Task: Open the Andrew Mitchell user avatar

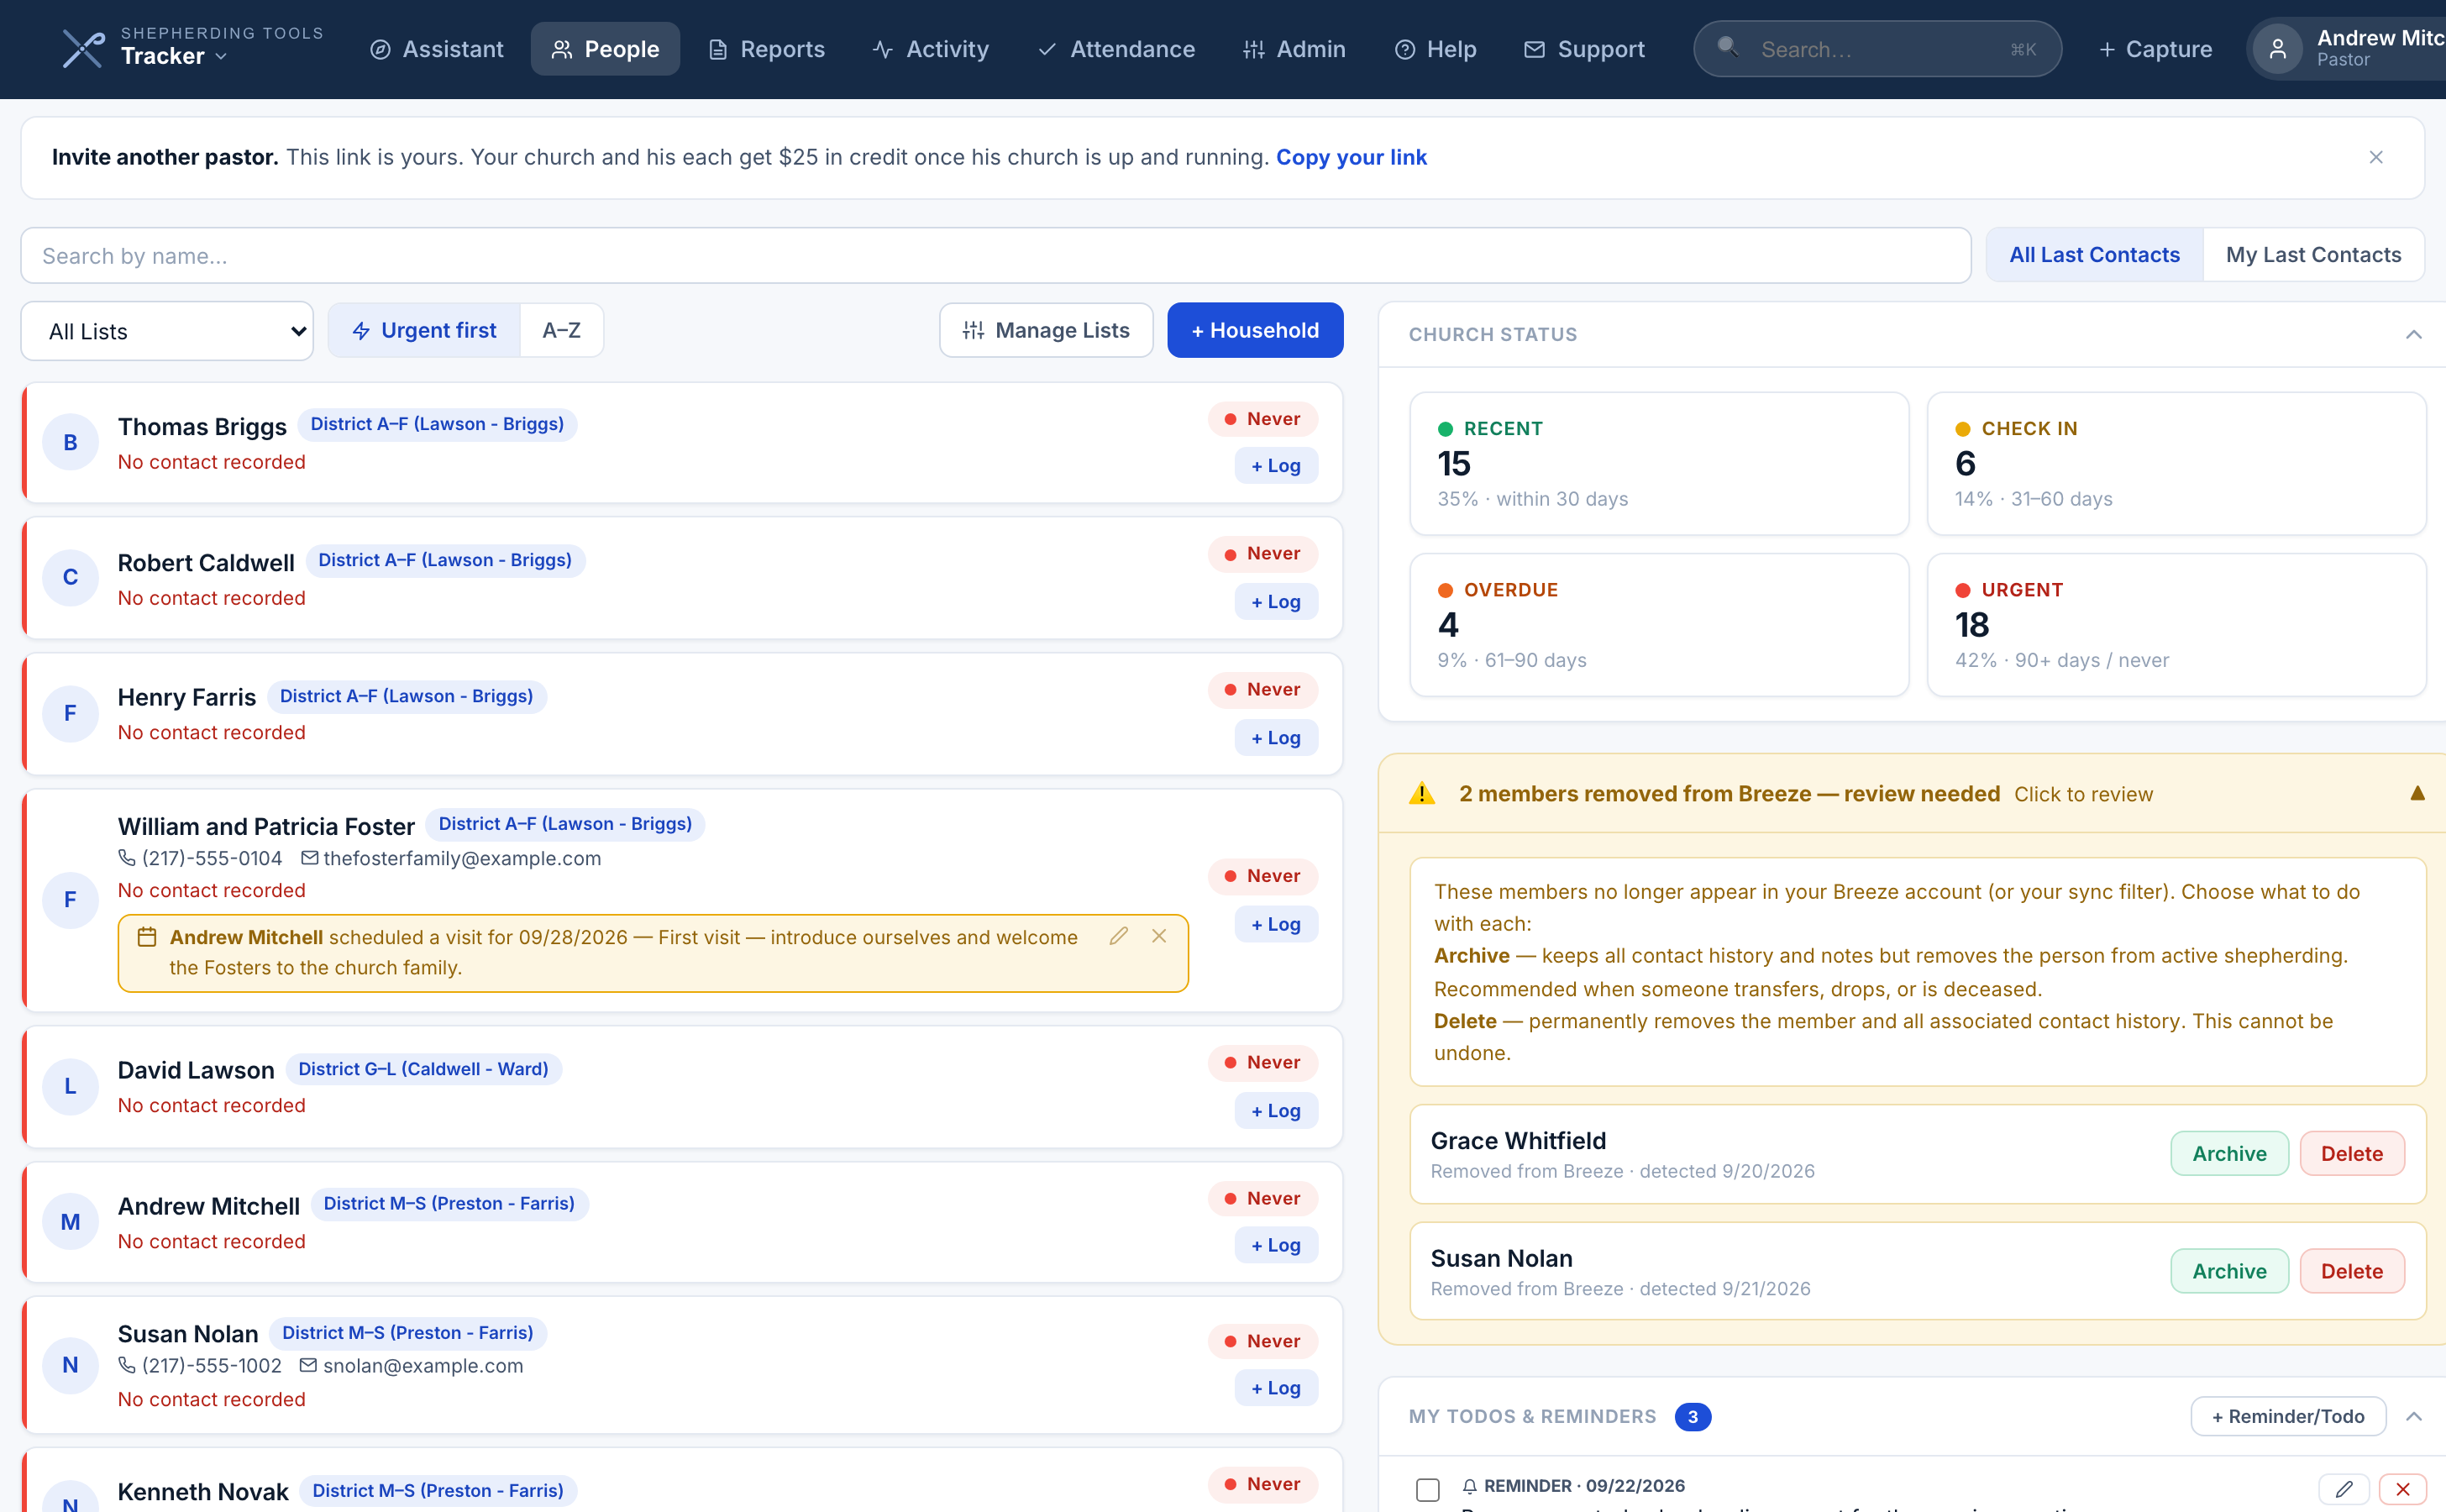Action: 2278,49
